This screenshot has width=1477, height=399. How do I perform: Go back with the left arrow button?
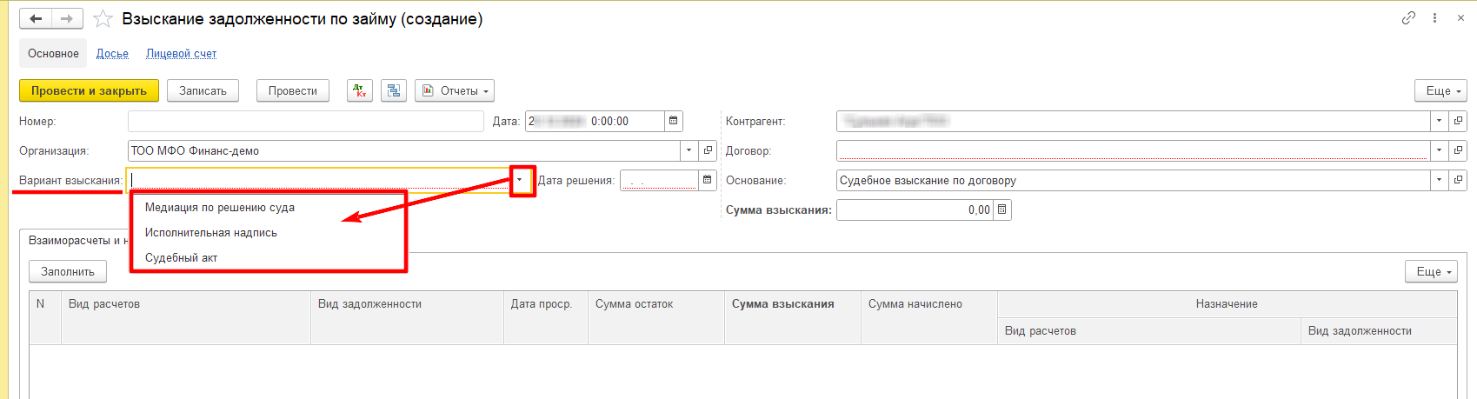[36, 18]
